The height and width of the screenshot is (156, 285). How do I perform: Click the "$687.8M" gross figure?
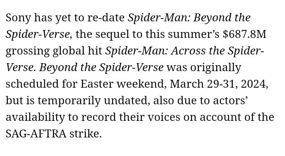click(245, 34)
